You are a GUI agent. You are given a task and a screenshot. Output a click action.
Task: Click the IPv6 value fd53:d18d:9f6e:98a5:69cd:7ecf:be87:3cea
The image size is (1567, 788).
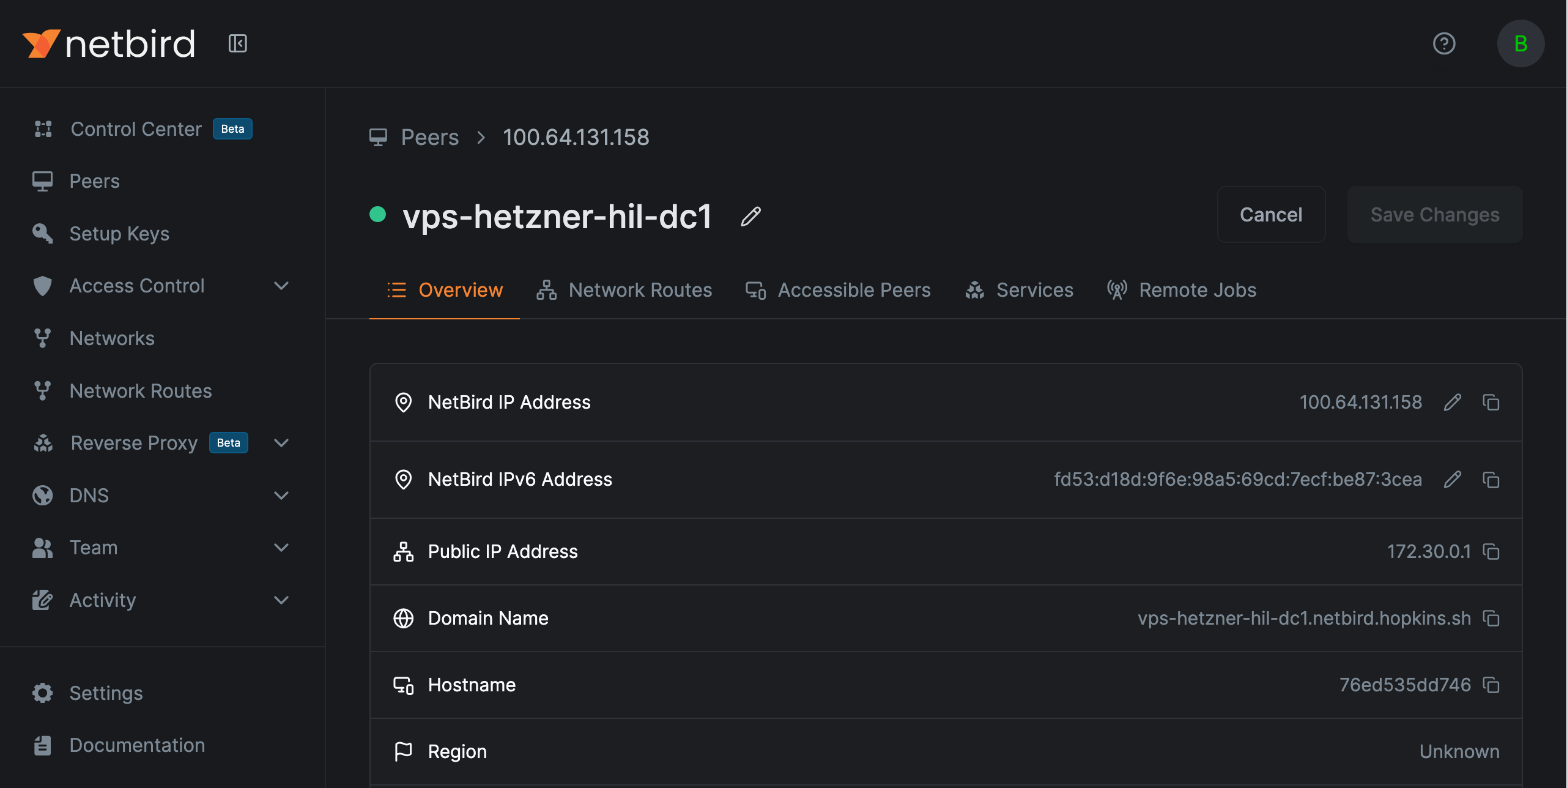tap(1238, 479)
